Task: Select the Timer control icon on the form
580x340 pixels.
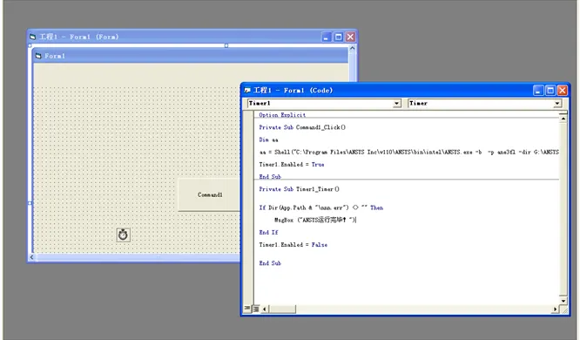Action: 123,235
